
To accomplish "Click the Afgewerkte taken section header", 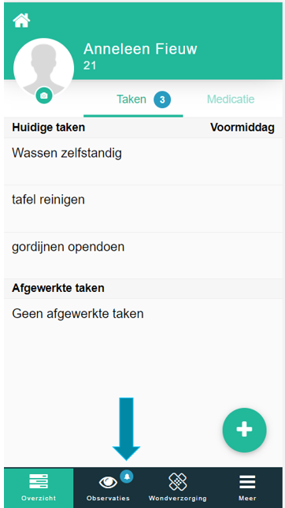I will (x=58, y=288).
